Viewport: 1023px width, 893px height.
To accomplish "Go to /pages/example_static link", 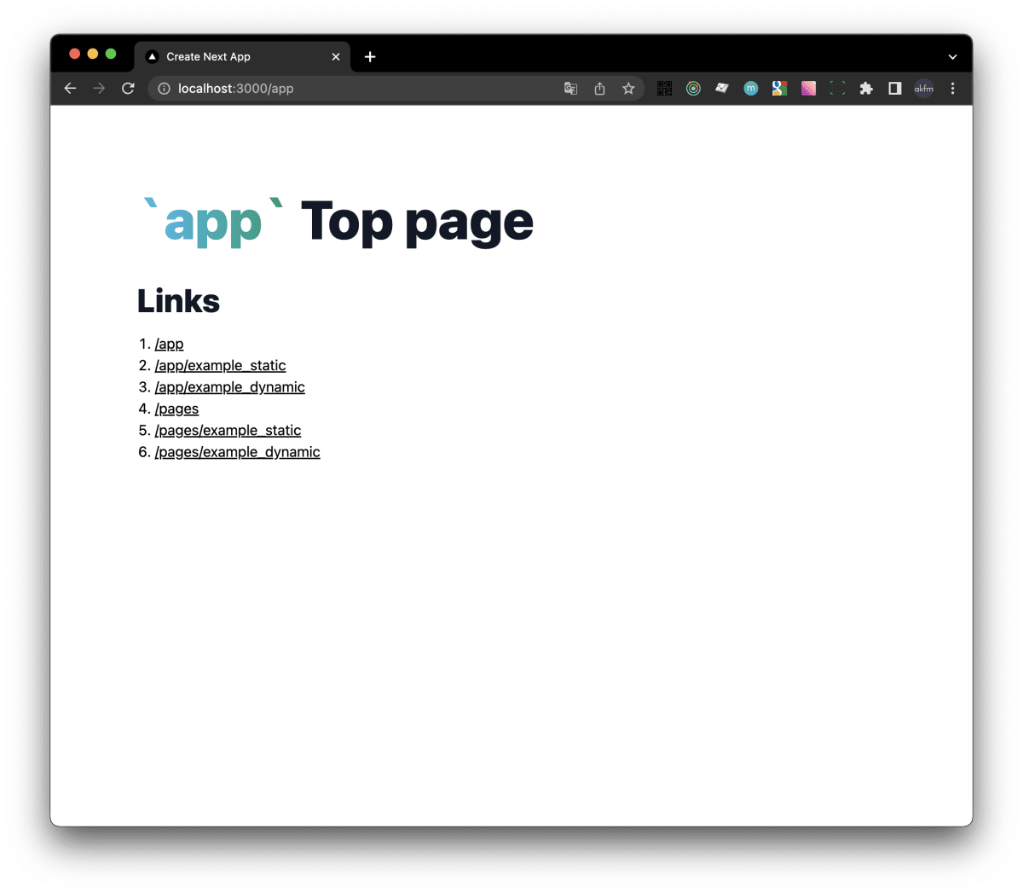I will click(x=228, y=431).
